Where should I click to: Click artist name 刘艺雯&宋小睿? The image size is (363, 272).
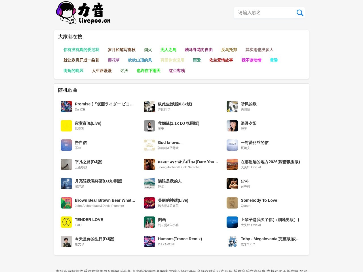pyautogui.click(x=168, y=225)
